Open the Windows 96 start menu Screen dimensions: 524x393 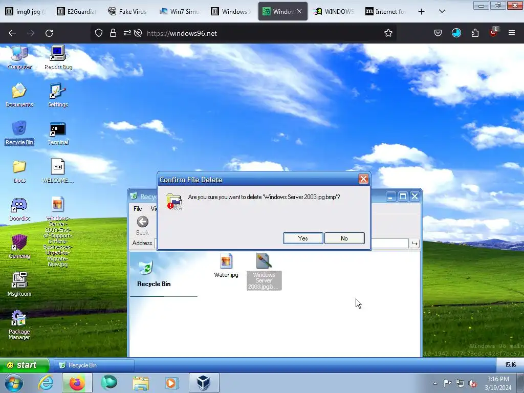(x=25, y=365)
